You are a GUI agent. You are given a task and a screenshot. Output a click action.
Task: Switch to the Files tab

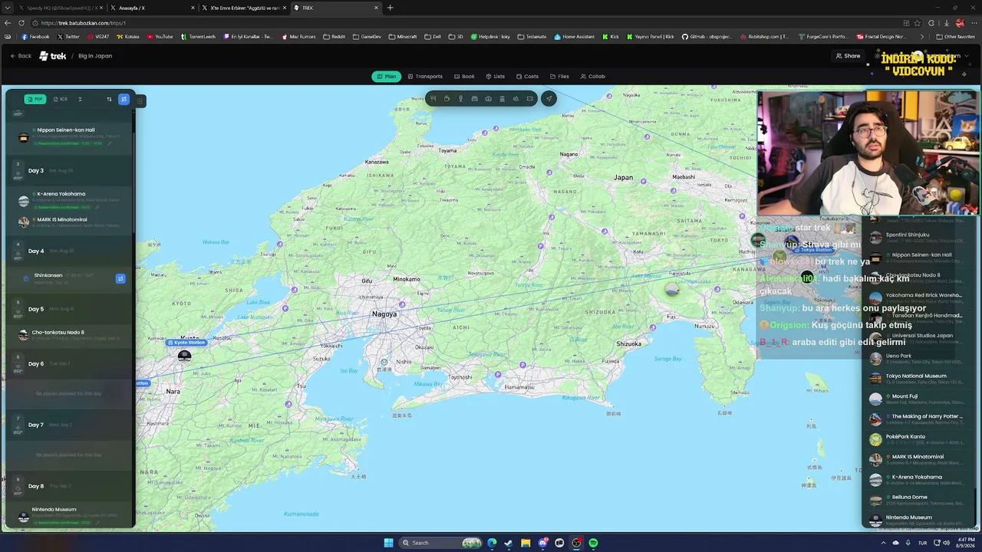pos(559,77)
